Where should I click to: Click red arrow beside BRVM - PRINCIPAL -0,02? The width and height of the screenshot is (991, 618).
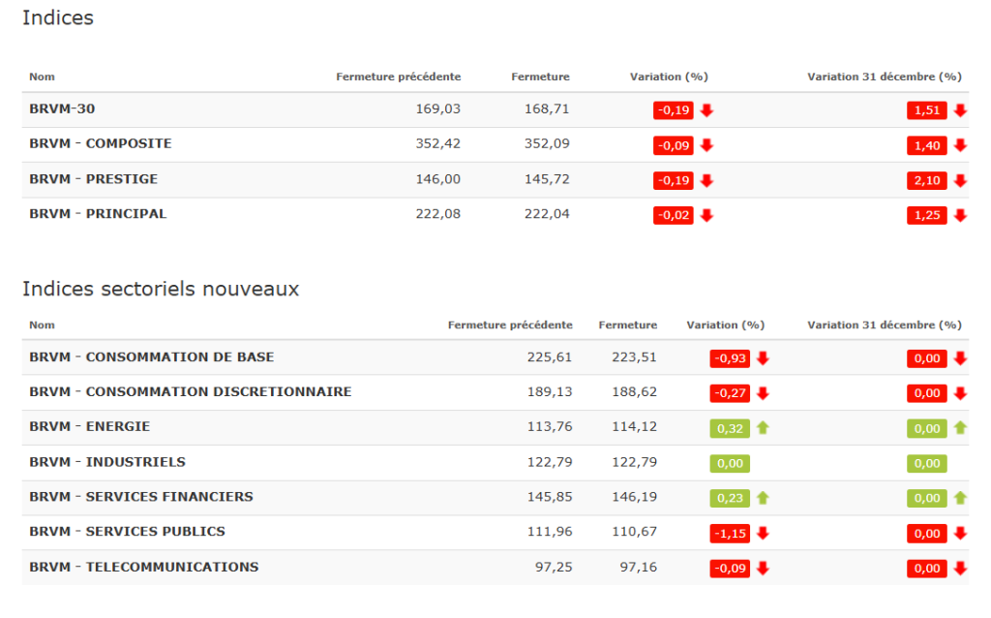point(706,215)
